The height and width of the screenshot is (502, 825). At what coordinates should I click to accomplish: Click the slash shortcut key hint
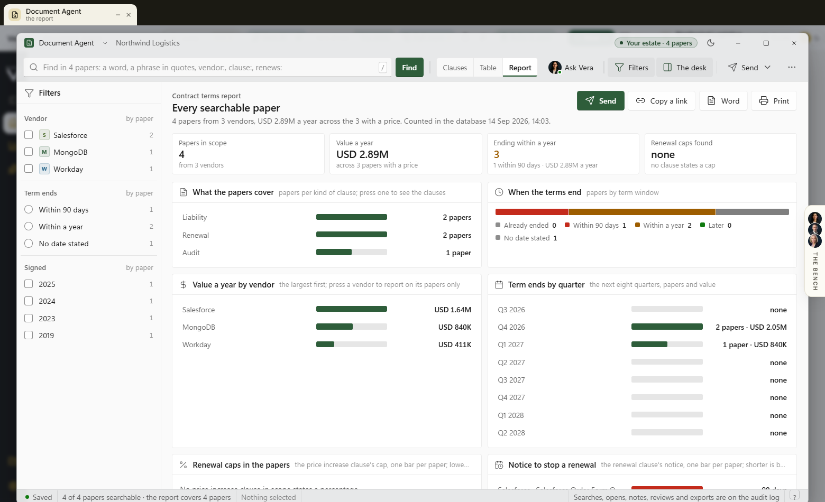click(383, 68)
